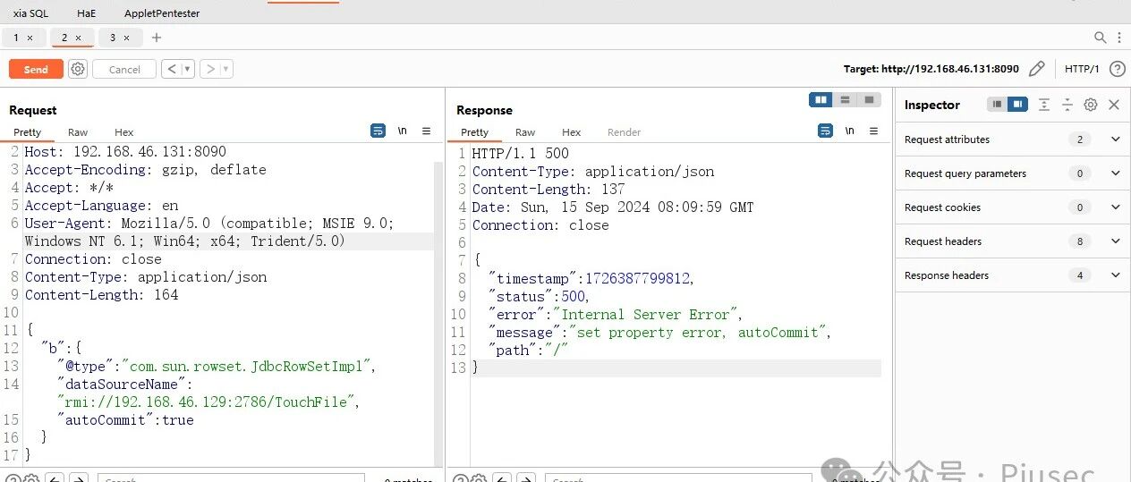
Task: Switch to top-bottom split layout
Action: tap(845, 99)
